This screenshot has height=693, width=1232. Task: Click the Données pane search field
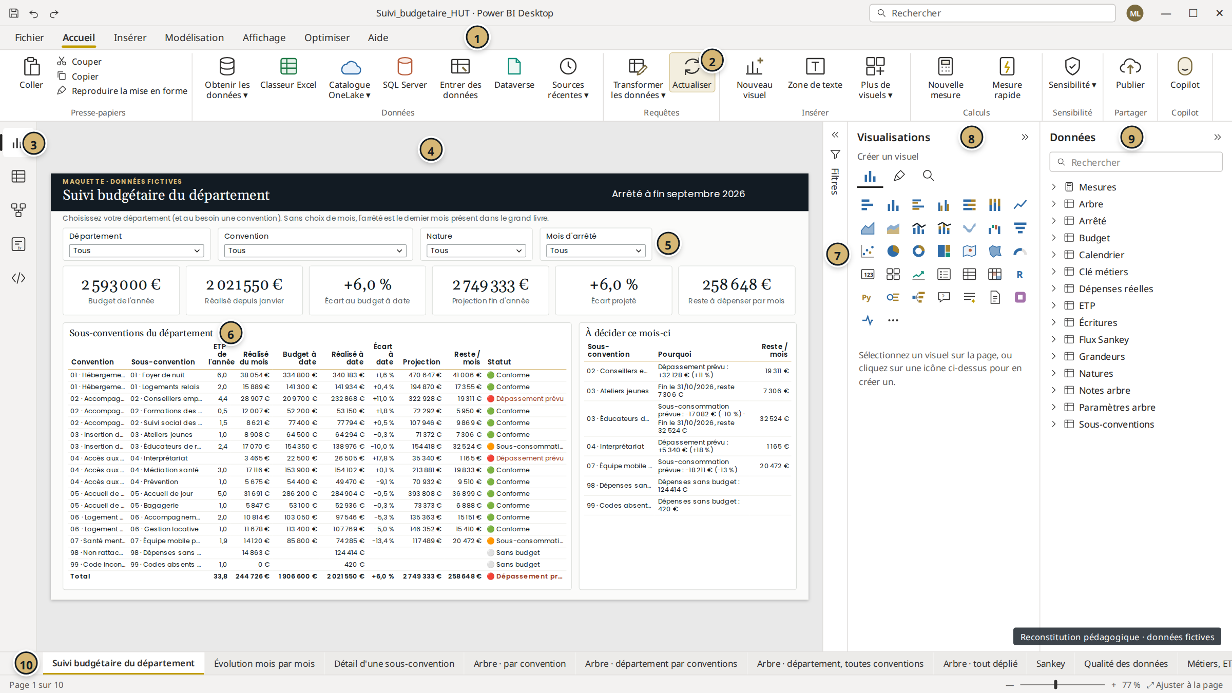1135,162
